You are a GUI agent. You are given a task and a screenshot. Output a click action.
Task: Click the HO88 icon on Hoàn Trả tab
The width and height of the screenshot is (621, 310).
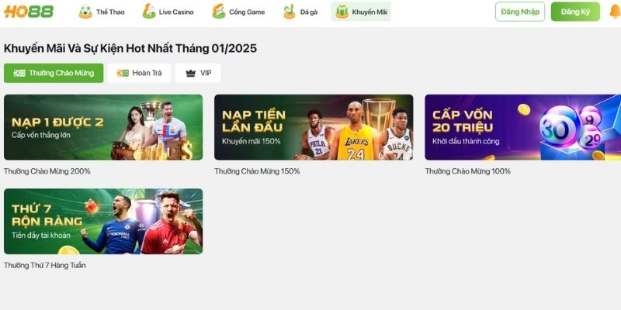123,73
